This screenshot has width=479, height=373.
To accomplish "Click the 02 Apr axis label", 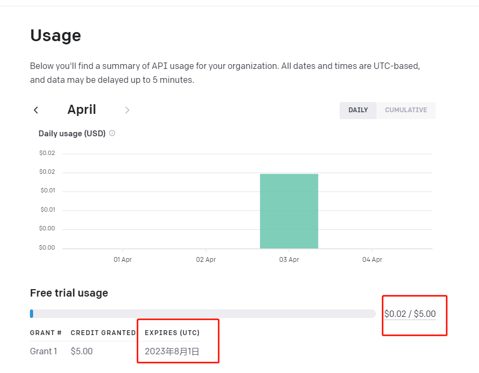I will tap(206, 260).
